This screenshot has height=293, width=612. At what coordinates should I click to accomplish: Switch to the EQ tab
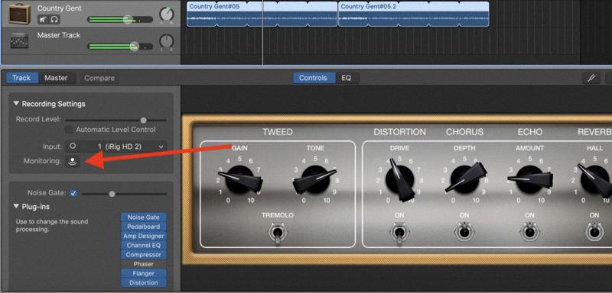(347, 78)
